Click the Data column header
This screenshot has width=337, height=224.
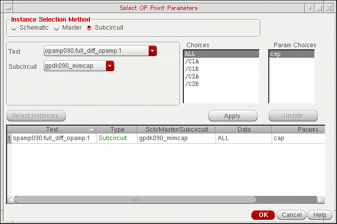244,130
